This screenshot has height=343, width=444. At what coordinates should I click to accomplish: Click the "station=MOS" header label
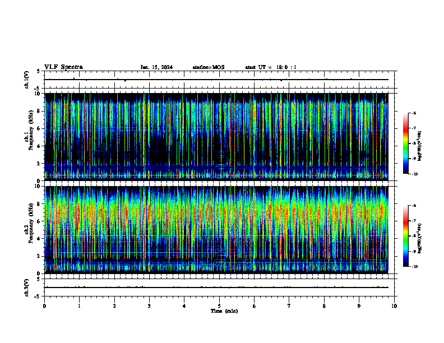209,67
